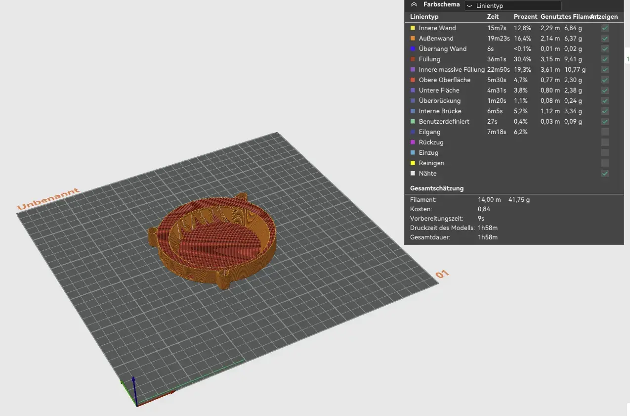This screenshot has width=630, height=416.
Task: Select the Obere Oberfläche row label
Action: 445,80
